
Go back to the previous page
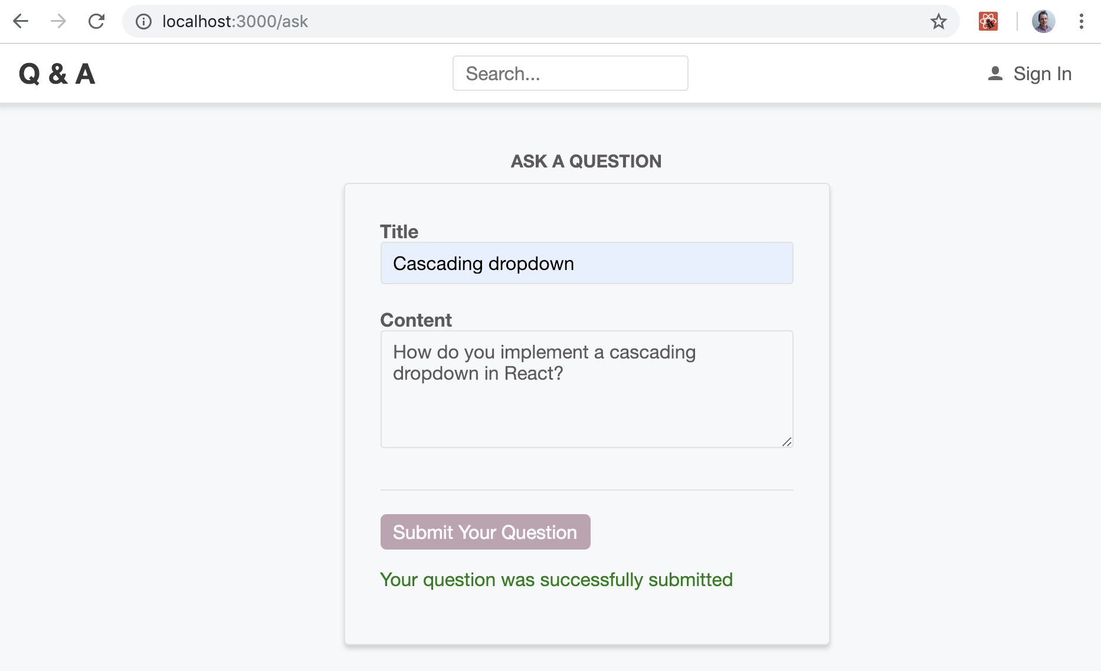[21, 22]
